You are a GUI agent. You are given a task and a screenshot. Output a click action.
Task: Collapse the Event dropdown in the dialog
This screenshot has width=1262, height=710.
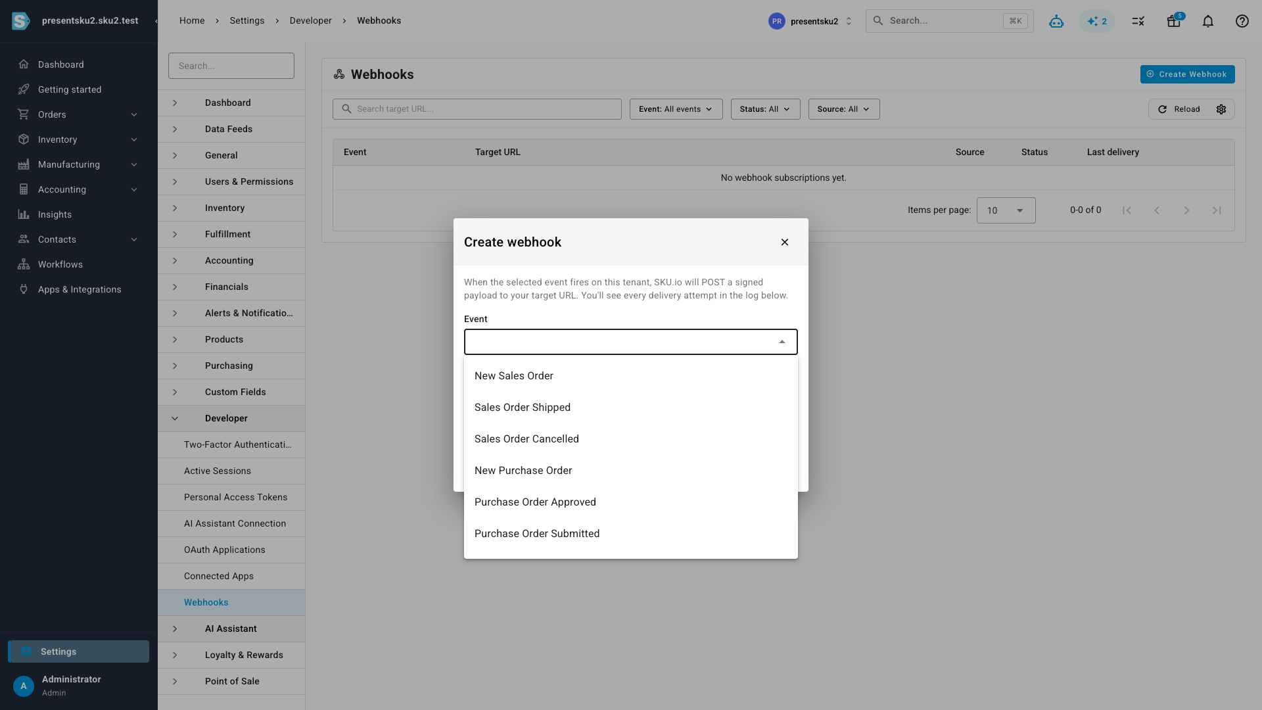click(782, 342)
